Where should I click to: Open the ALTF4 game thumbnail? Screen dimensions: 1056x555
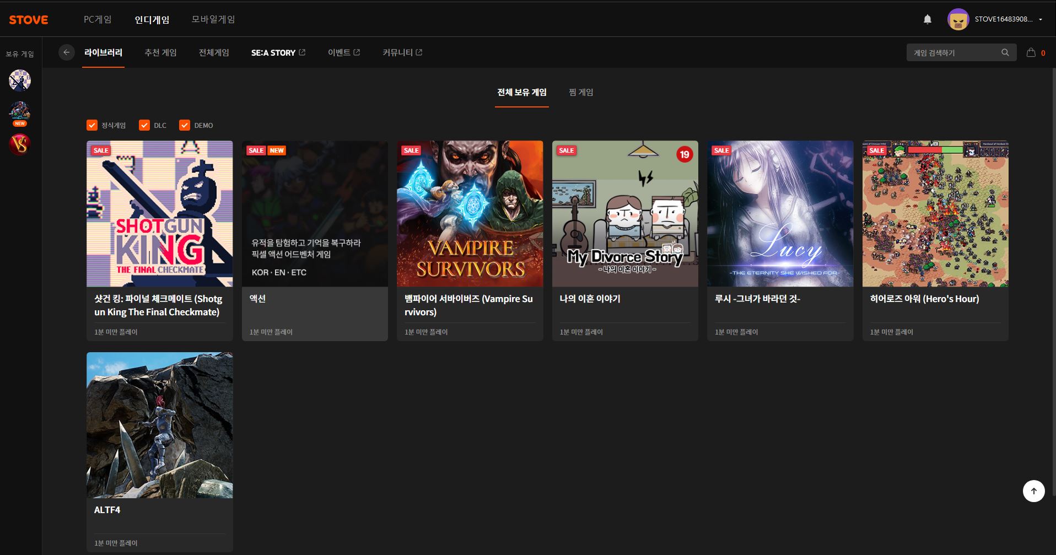(159, 425)
